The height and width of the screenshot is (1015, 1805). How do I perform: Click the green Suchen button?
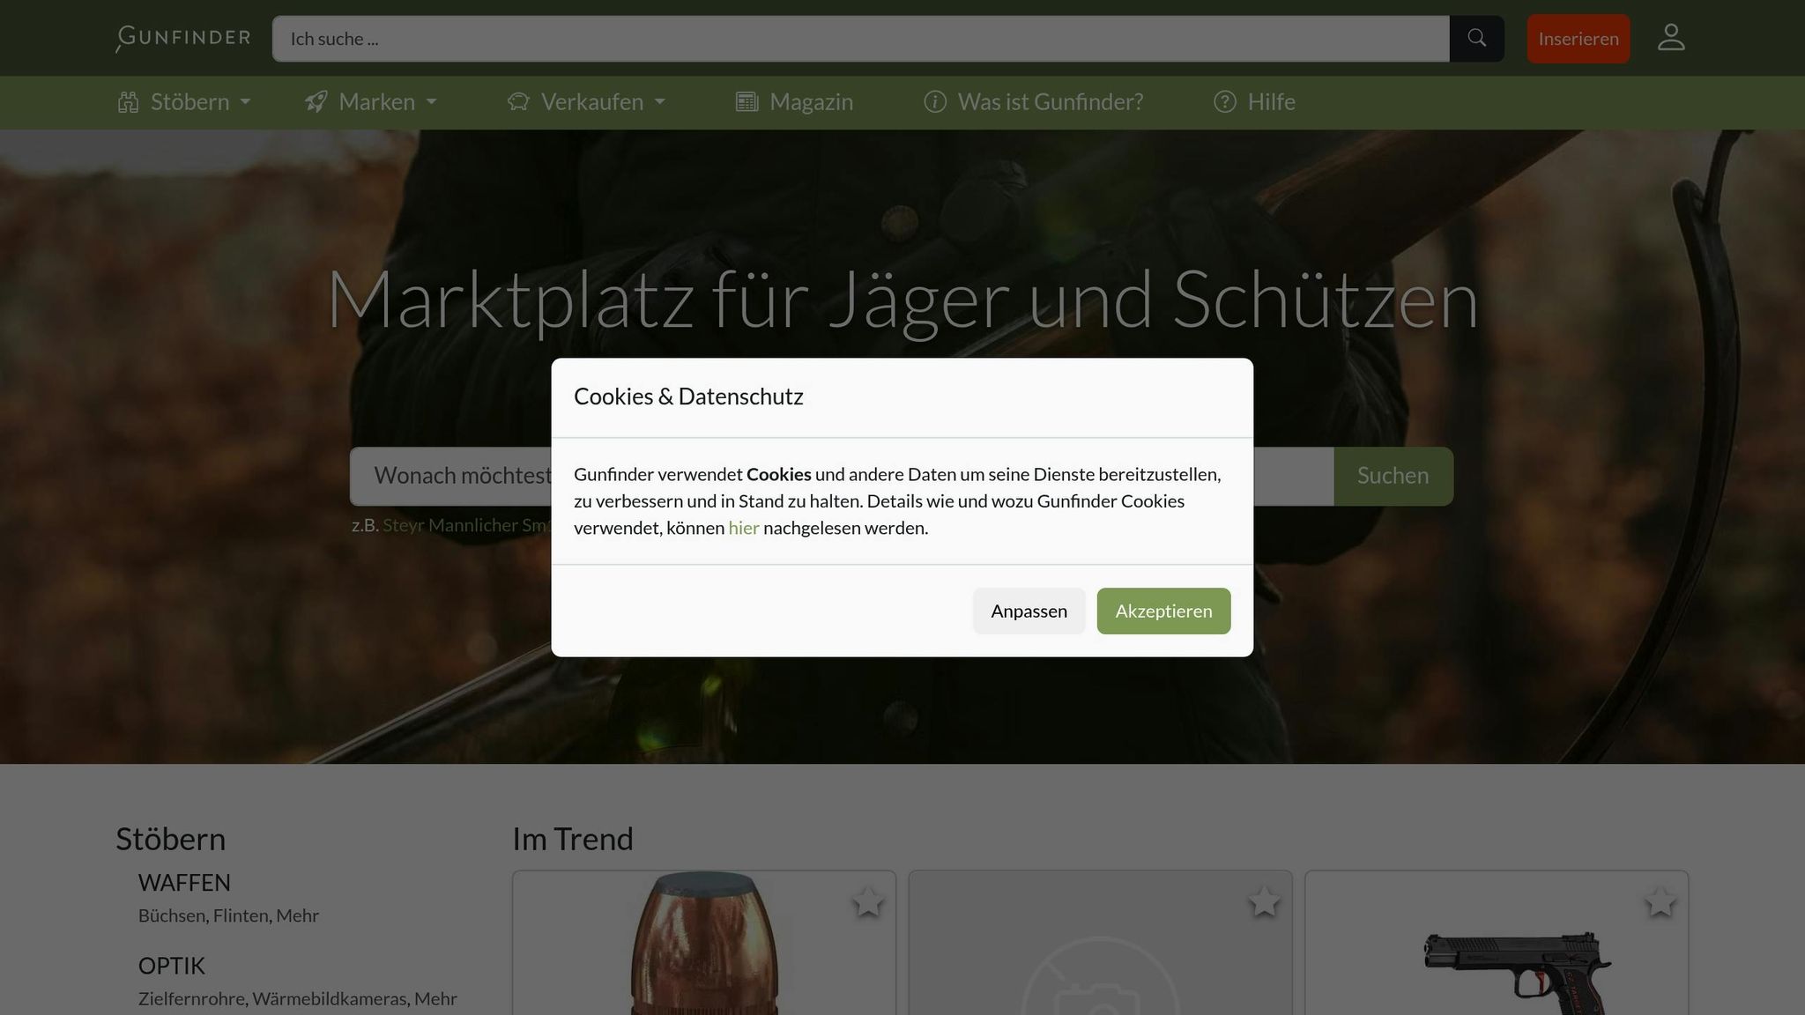1393,476
